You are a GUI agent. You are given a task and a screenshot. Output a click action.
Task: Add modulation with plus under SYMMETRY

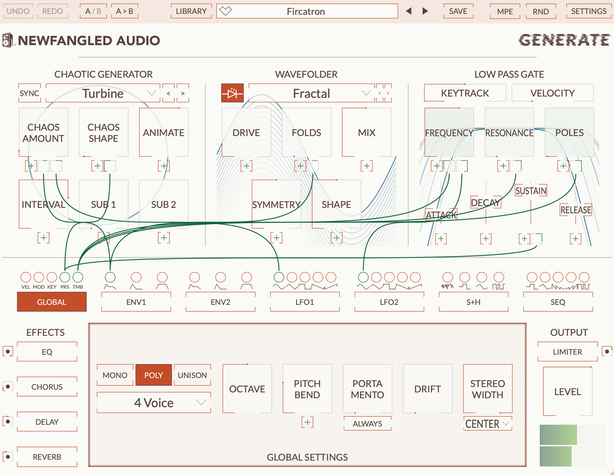pyautogui.click(x=276, y=237)
